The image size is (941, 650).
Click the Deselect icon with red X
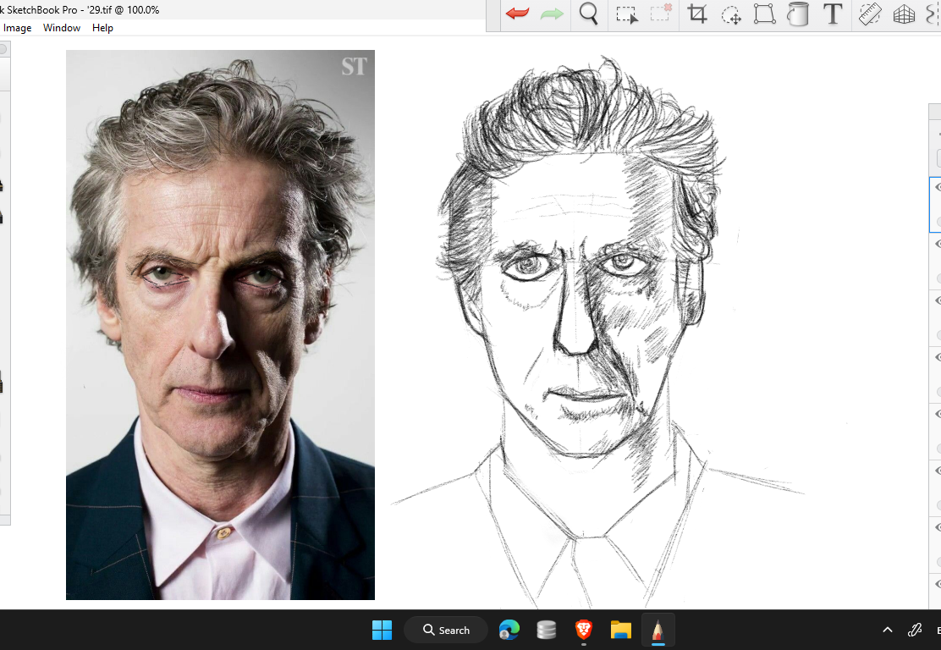click(x=661, y=14)
